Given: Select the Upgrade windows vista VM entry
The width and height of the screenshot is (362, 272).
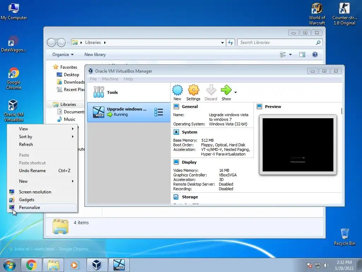Looking at the screenshot, I should [x=129, y=112].
